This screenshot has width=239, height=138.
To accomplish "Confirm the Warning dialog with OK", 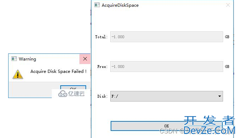I will [73, 87].
